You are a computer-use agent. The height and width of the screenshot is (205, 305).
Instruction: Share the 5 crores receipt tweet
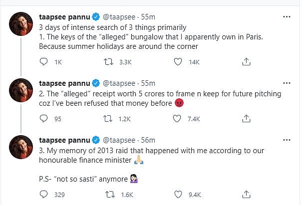[246, 119]
